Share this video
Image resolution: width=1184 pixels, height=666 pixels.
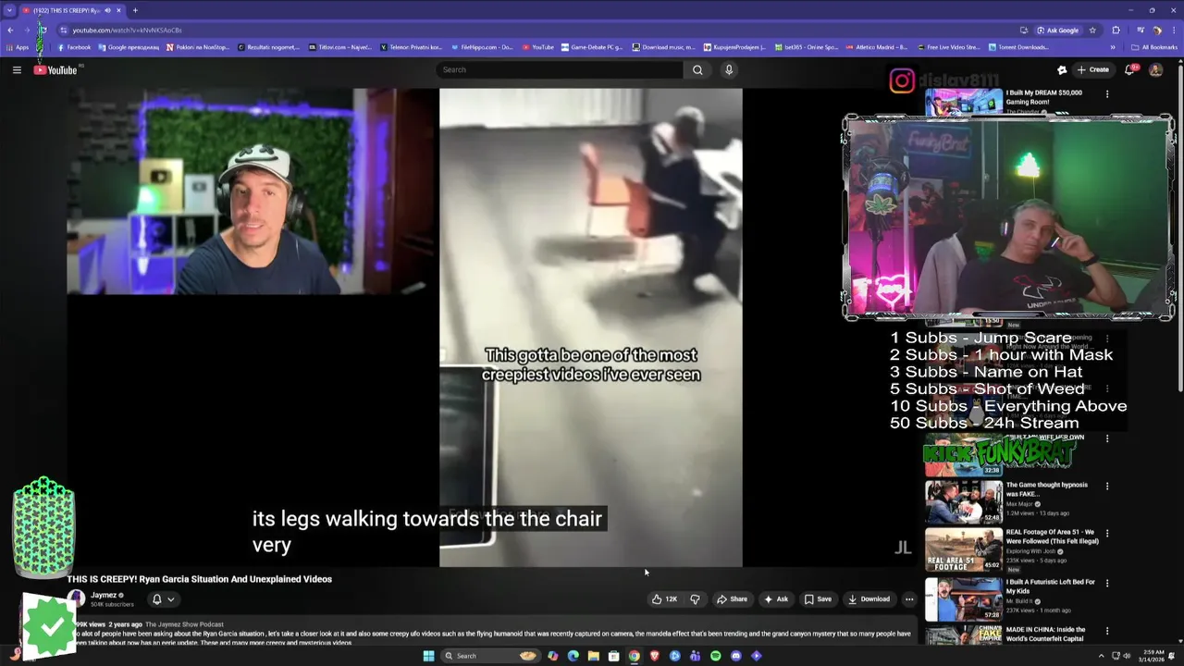coord(732,598)
